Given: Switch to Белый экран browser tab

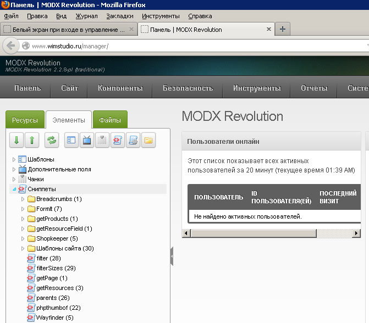Looking at the screenshot, I should (x=69, y=29).
